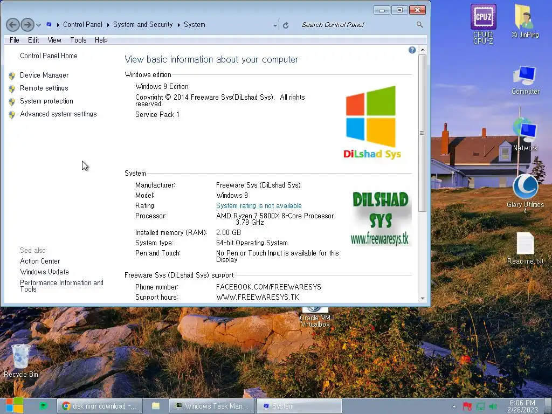Switch to Chrome disk mgr download window
552x414 pixels.
coord(100,406)
